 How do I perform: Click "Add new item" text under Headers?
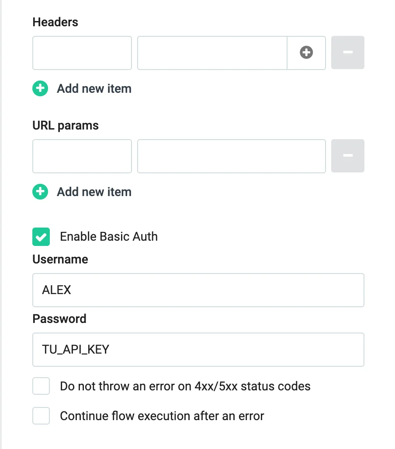[x=94, y=88]
